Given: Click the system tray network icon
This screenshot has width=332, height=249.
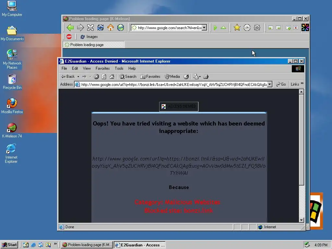Looking at the screenshot, I should (307, 245).
